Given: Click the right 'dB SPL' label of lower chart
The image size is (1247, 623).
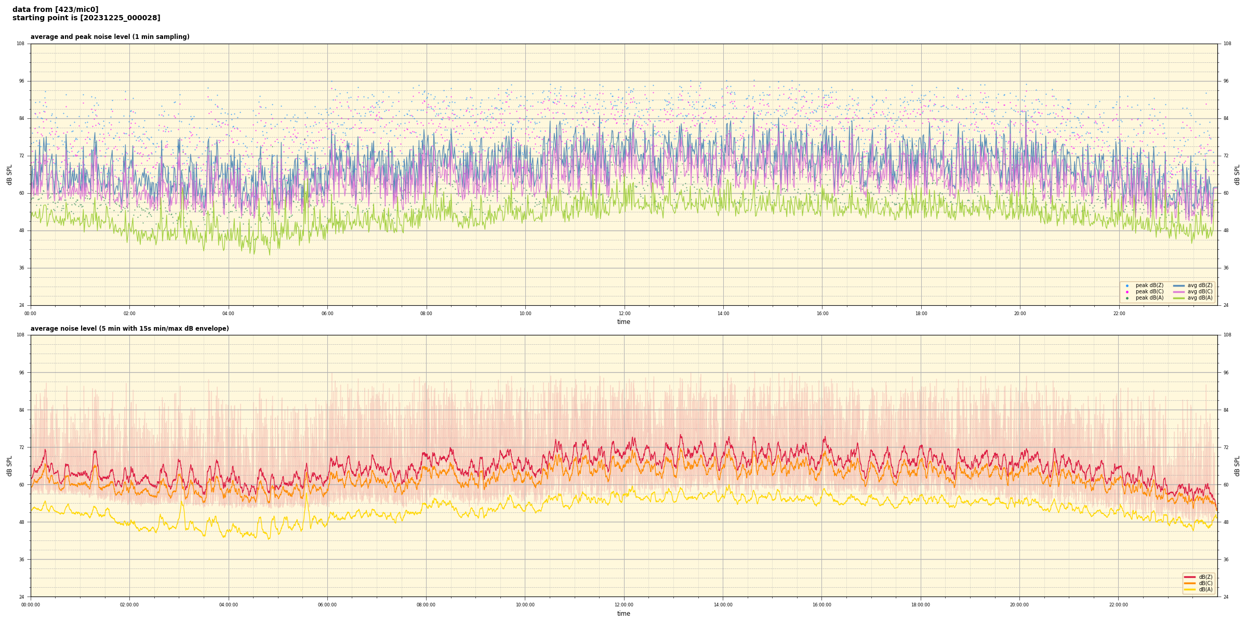Looking at the screenshot, I should (1237, 466).
